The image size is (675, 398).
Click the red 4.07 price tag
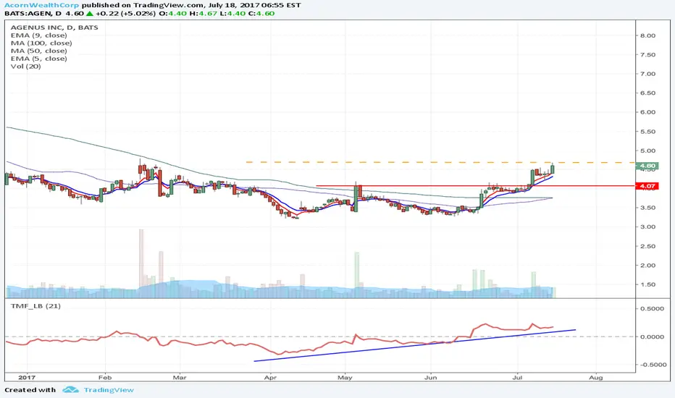pos(647,186)
